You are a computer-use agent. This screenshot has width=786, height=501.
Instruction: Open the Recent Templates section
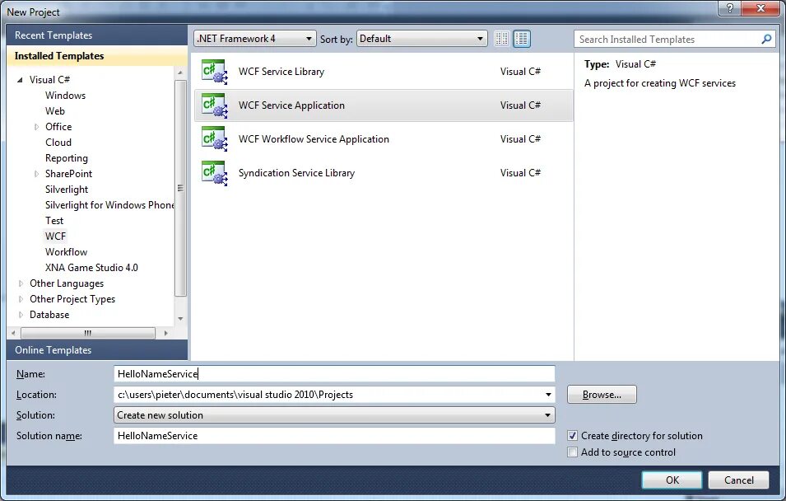point(97,35)
